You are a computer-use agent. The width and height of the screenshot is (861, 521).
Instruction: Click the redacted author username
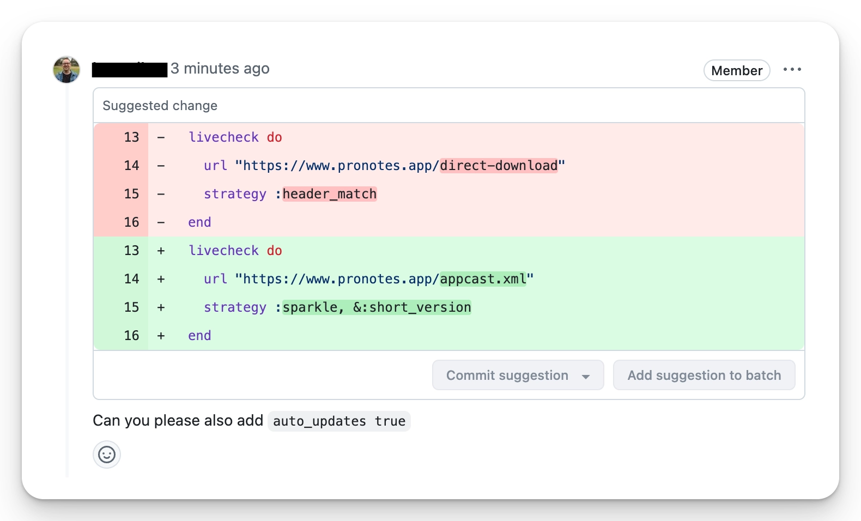pos(130,70)
